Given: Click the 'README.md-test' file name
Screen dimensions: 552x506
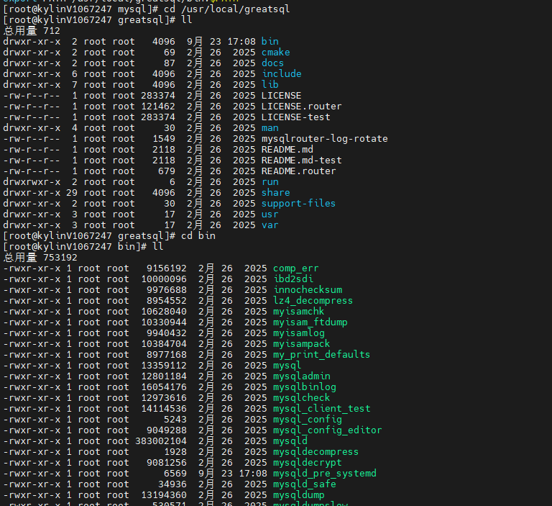Looking at the screenshot, I should [301, 161].
